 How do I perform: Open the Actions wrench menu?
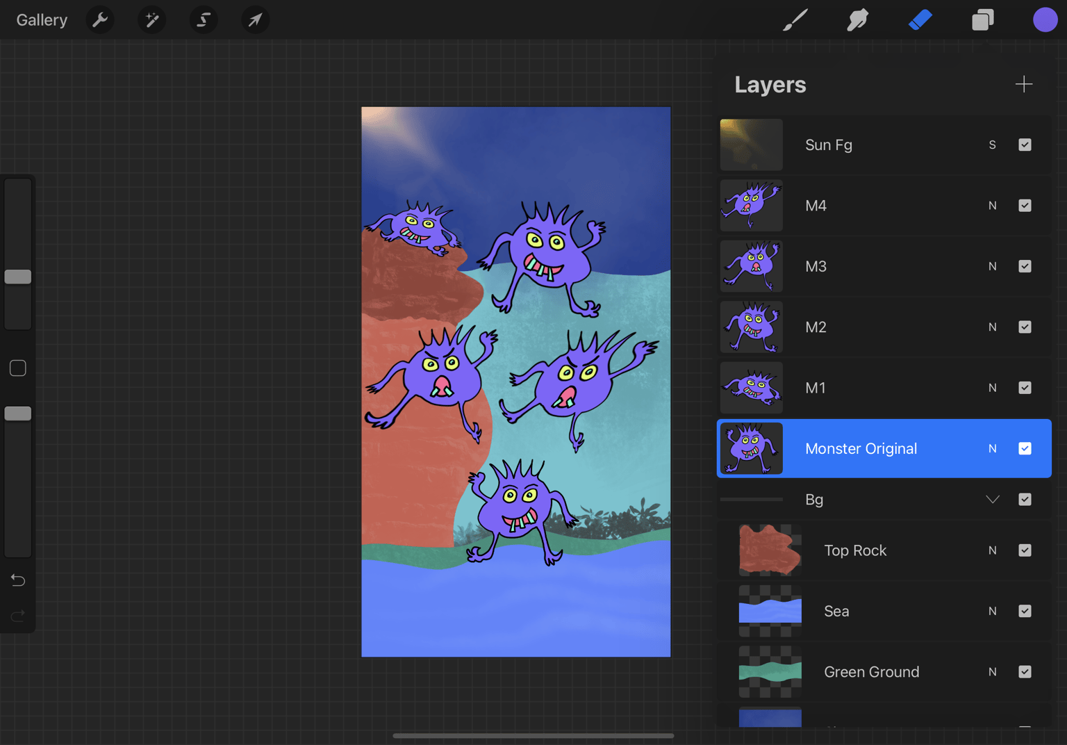click(x=100, y=20)
